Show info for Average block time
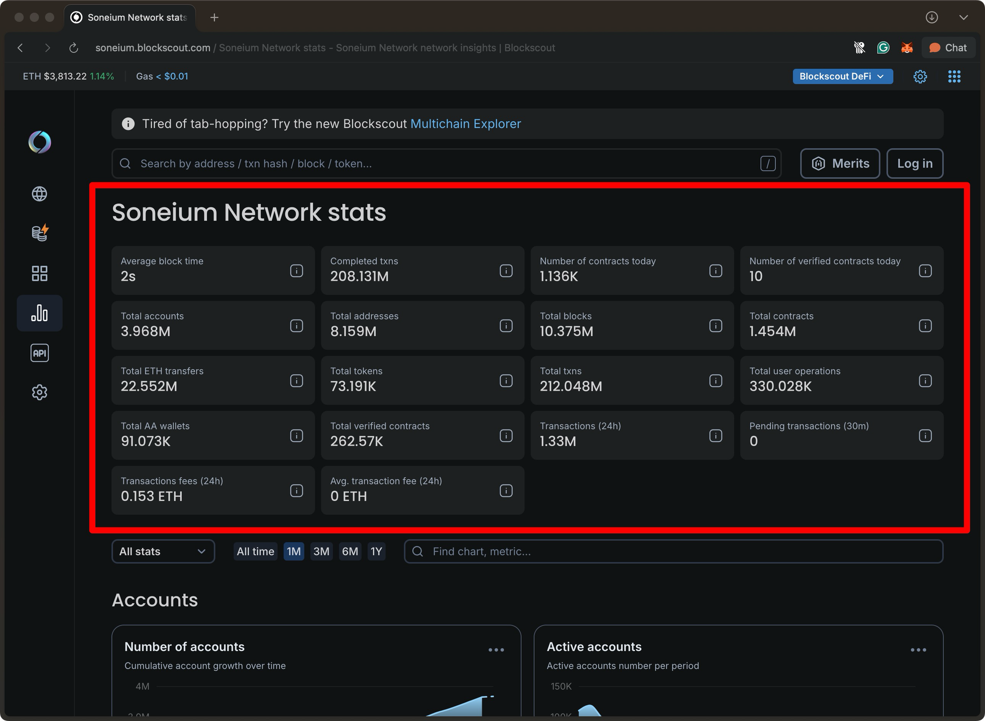Image resolution: width=985 pixels, height=721 pixels. point(296,271)
